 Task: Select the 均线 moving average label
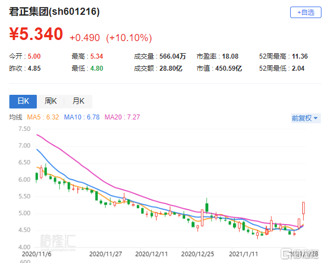[15, 117]
